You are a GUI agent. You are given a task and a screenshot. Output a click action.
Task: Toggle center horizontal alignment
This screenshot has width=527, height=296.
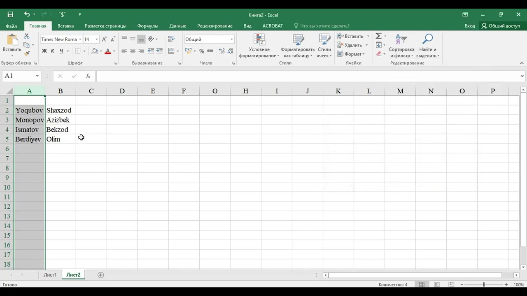click(133, 51)
